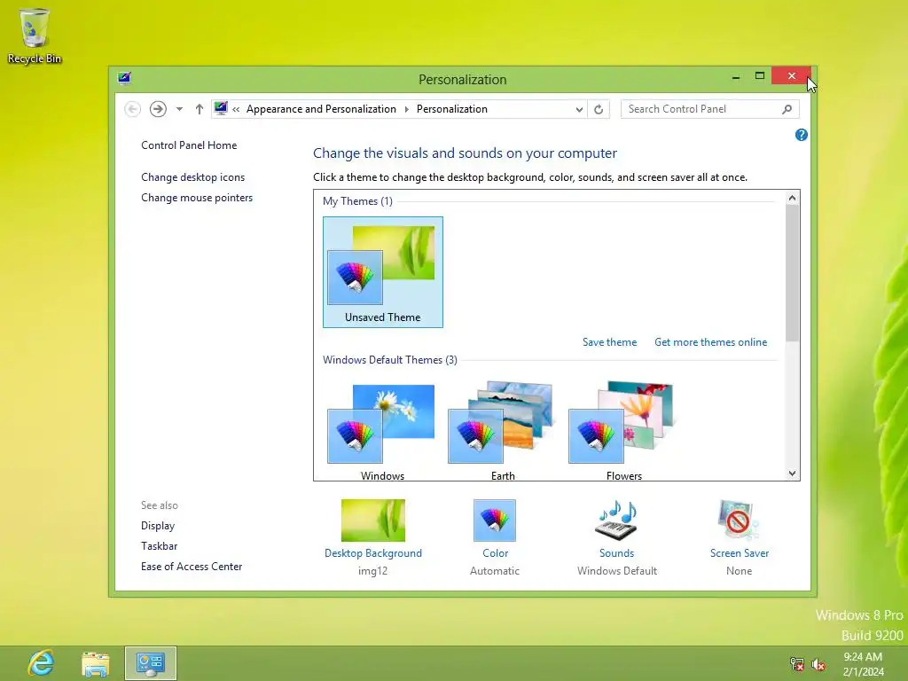908x681 pixels.
Task: Open the taskbar clock showing 9:24 AM
Action: pyautogui.click(x=864, y=664)
